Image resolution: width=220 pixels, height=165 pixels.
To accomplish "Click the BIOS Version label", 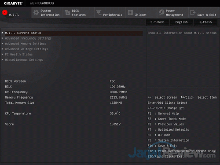I will [15, 81].
